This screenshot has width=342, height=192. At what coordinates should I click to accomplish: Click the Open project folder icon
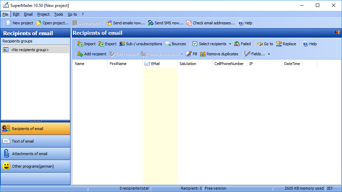[x=39, y=23]
